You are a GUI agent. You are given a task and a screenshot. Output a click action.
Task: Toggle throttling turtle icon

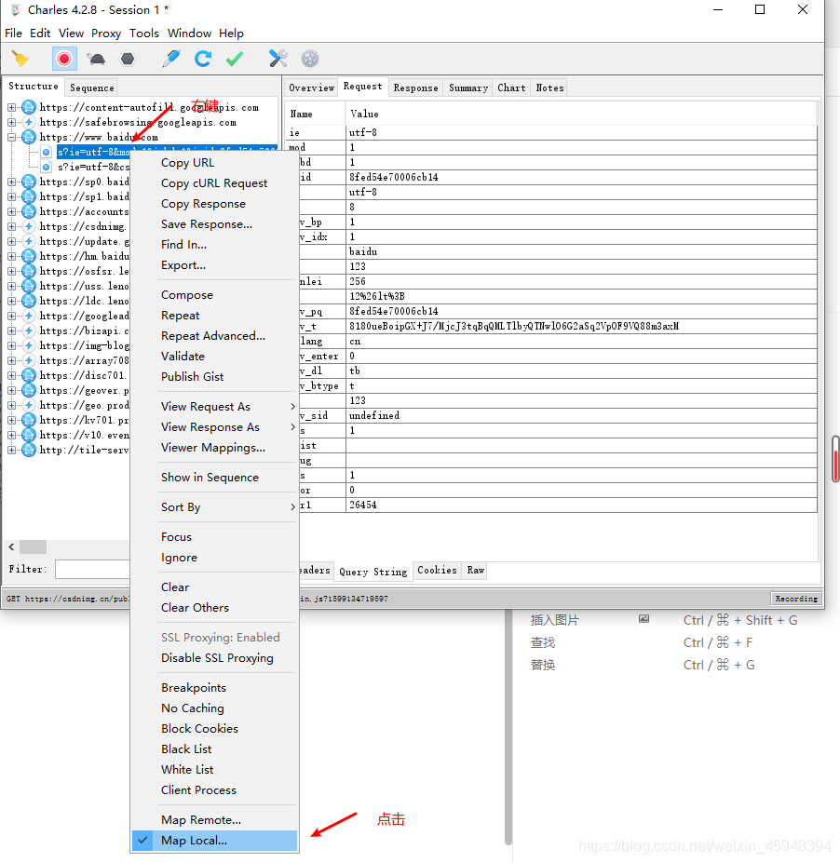pos(96,59)
